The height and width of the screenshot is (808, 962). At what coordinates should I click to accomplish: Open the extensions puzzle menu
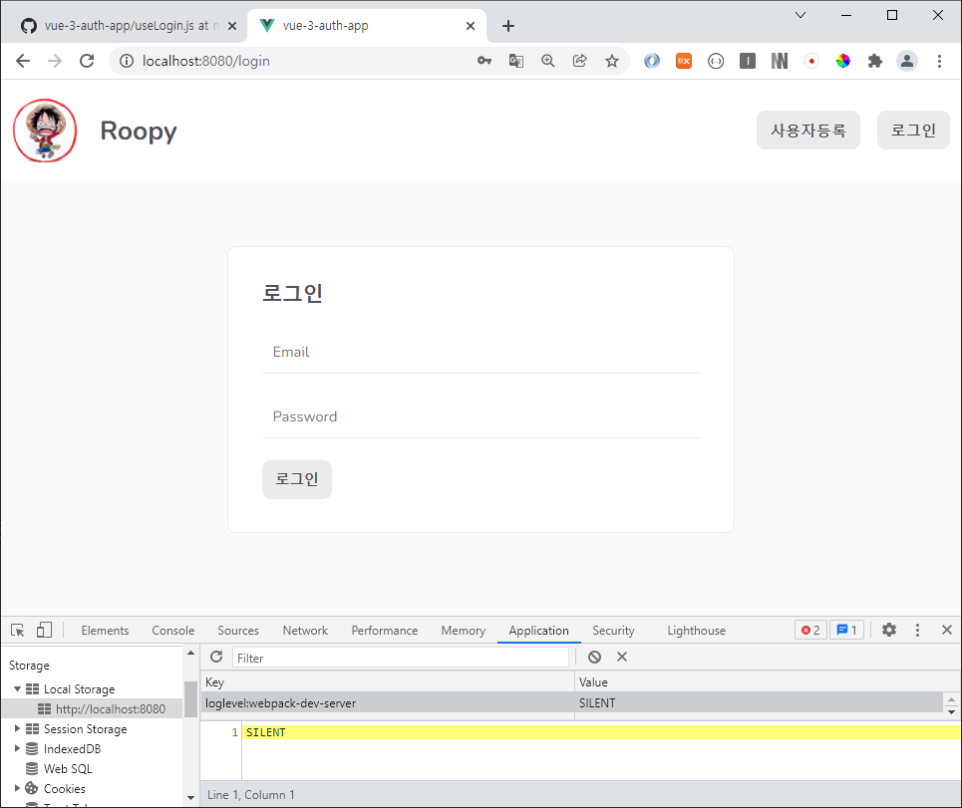click(x=875, y=61)
